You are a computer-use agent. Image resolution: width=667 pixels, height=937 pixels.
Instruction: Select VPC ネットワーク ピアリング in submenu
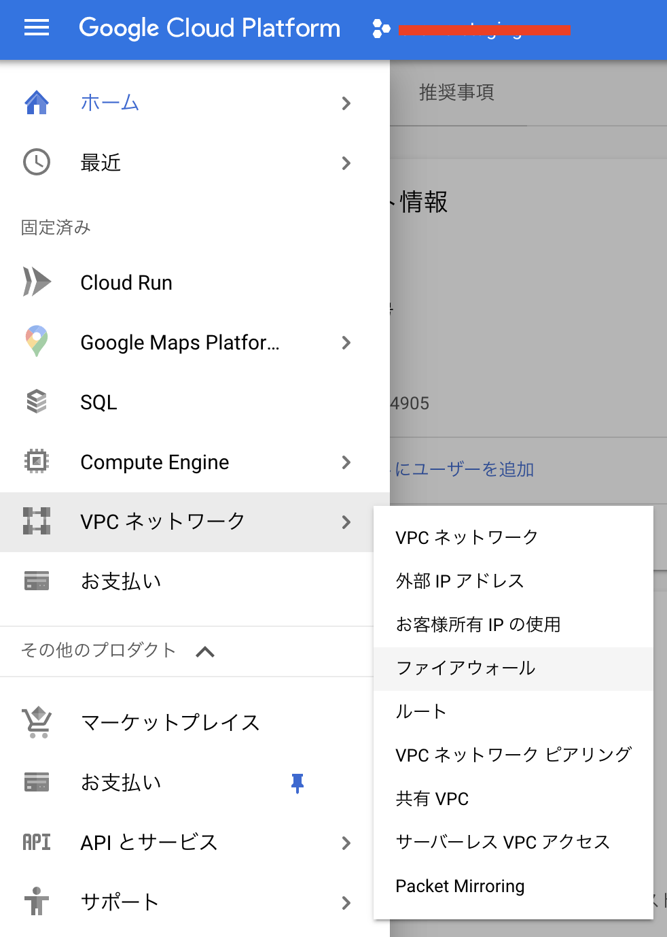513,755
